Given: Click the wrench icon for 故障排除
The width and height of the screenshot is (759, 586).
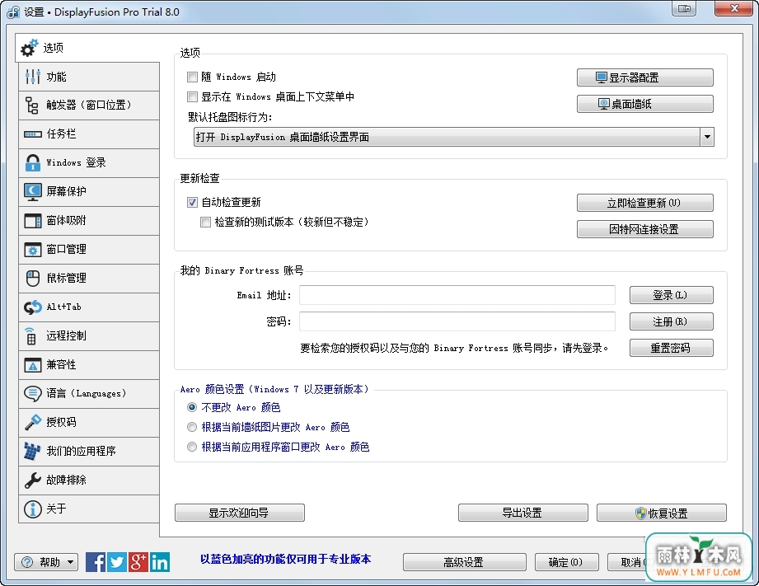Looking at the screenshot, I should coord(32,480).
